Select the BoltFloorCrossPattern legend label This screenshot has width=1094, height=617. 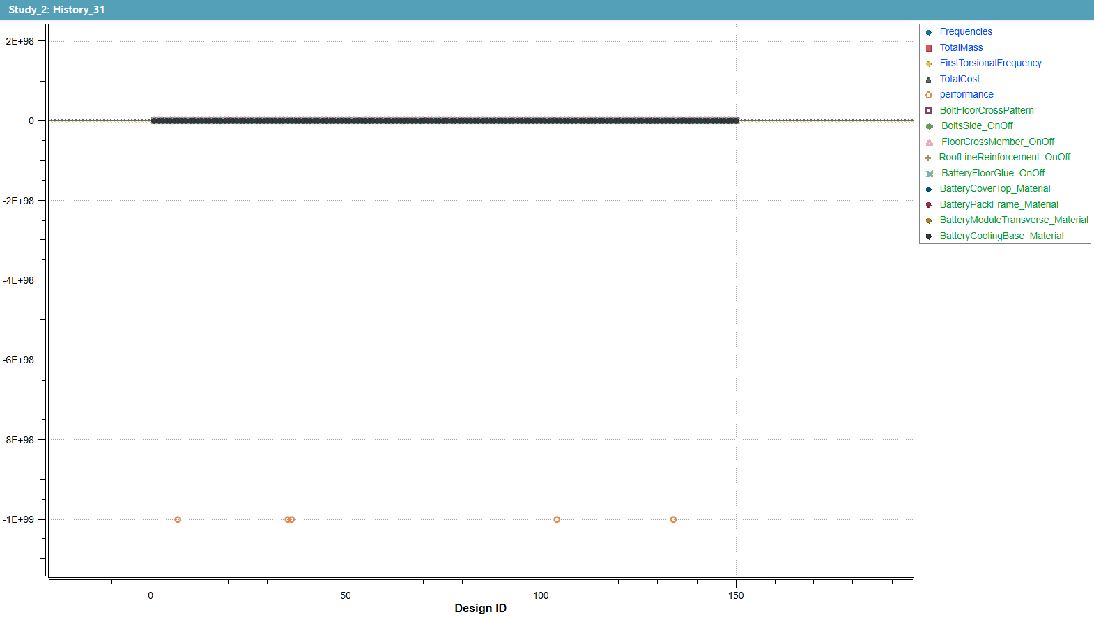point(987,110)
